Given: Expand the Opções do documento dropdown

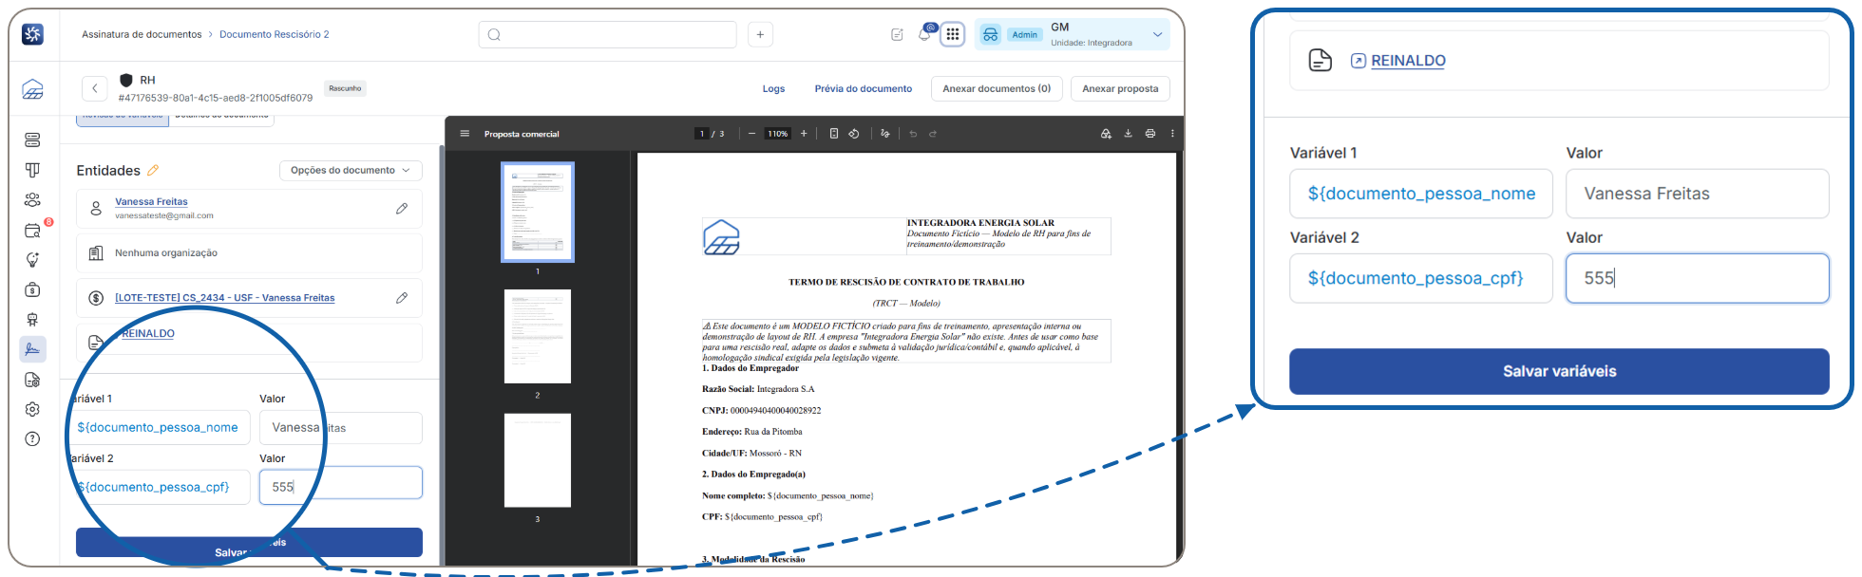Looking at the screenshot, I should click(x=351, y=170).
